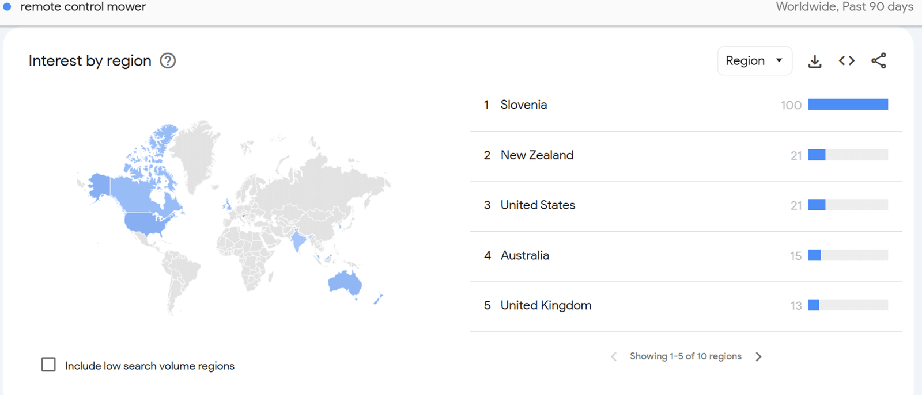The height and width of the screenshot is (395, 922).
Task: Open the Region dropdown
Action: pyautogui.click(x=754, y=61)
